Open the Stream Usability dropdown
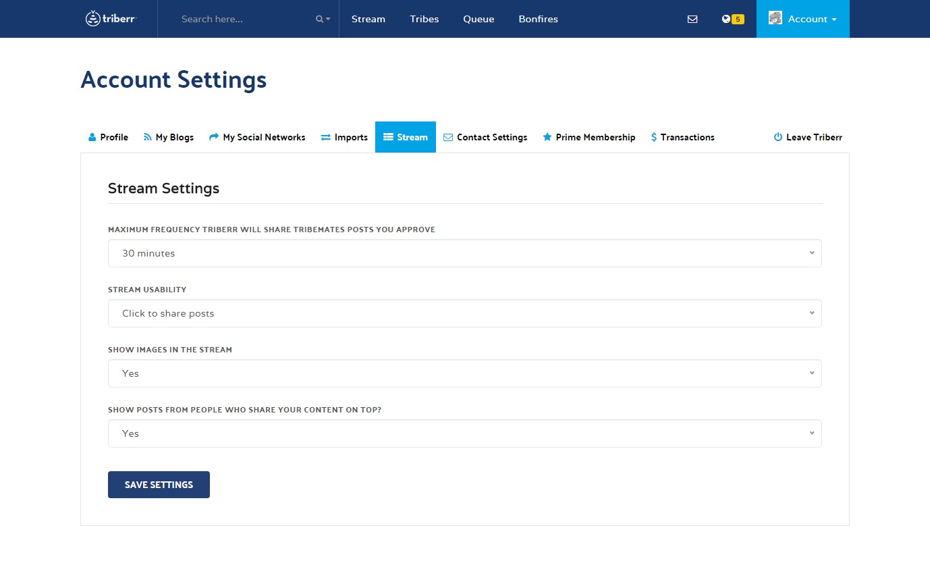 click(464, 313)
